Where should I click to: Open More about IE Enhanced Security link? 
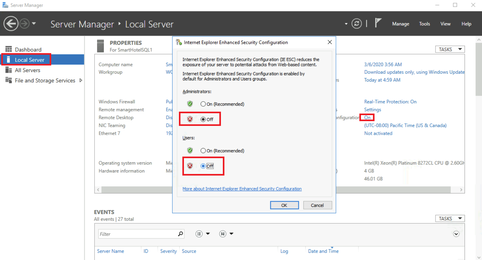coord(242,189)
